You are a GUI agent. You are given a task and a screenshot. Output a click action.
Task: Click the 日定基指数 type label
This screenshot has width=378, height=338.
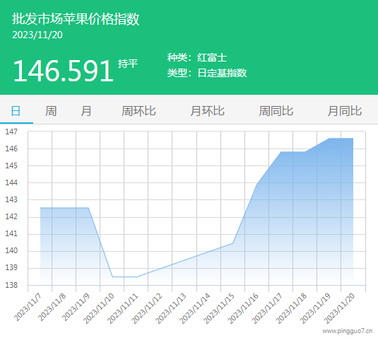point(222,73)
